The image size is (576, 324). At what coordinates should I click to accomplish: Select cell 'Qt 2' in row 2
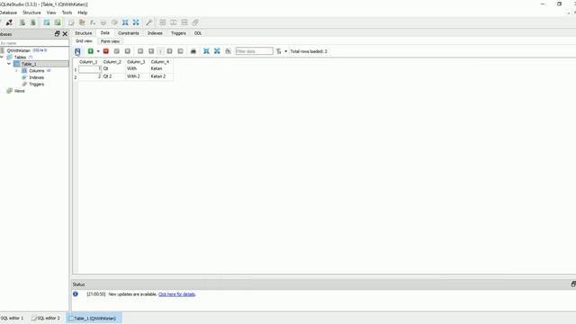114,76
